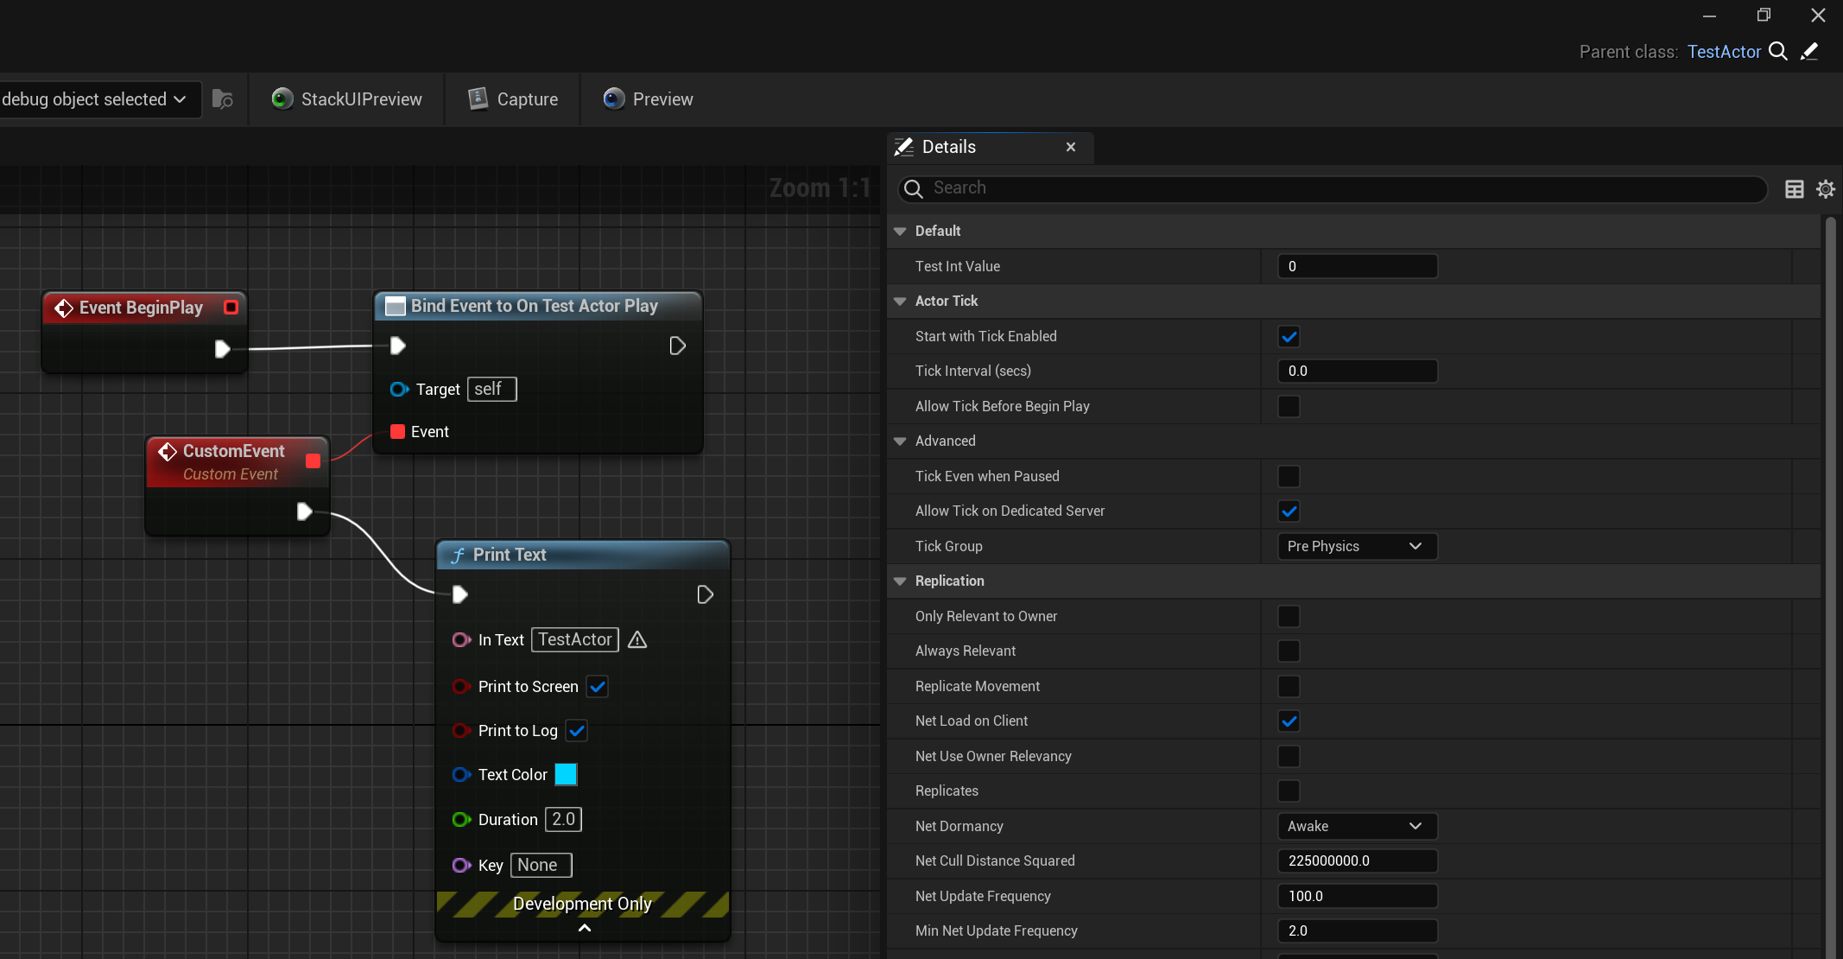
Task: Click the debug object folder icon
Action: coord(223,99)
